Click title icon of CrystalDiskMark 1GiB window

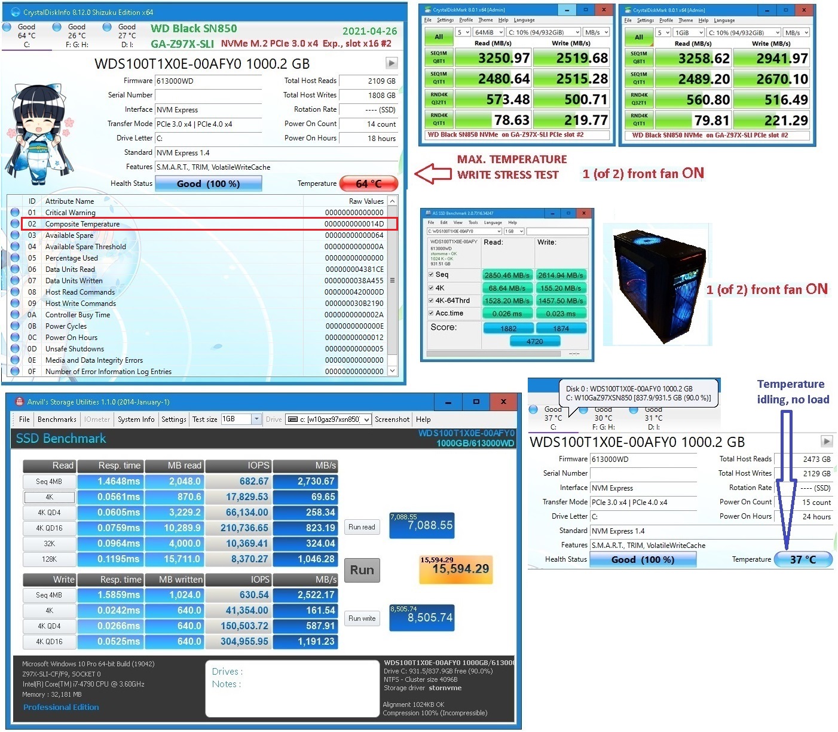628,10
